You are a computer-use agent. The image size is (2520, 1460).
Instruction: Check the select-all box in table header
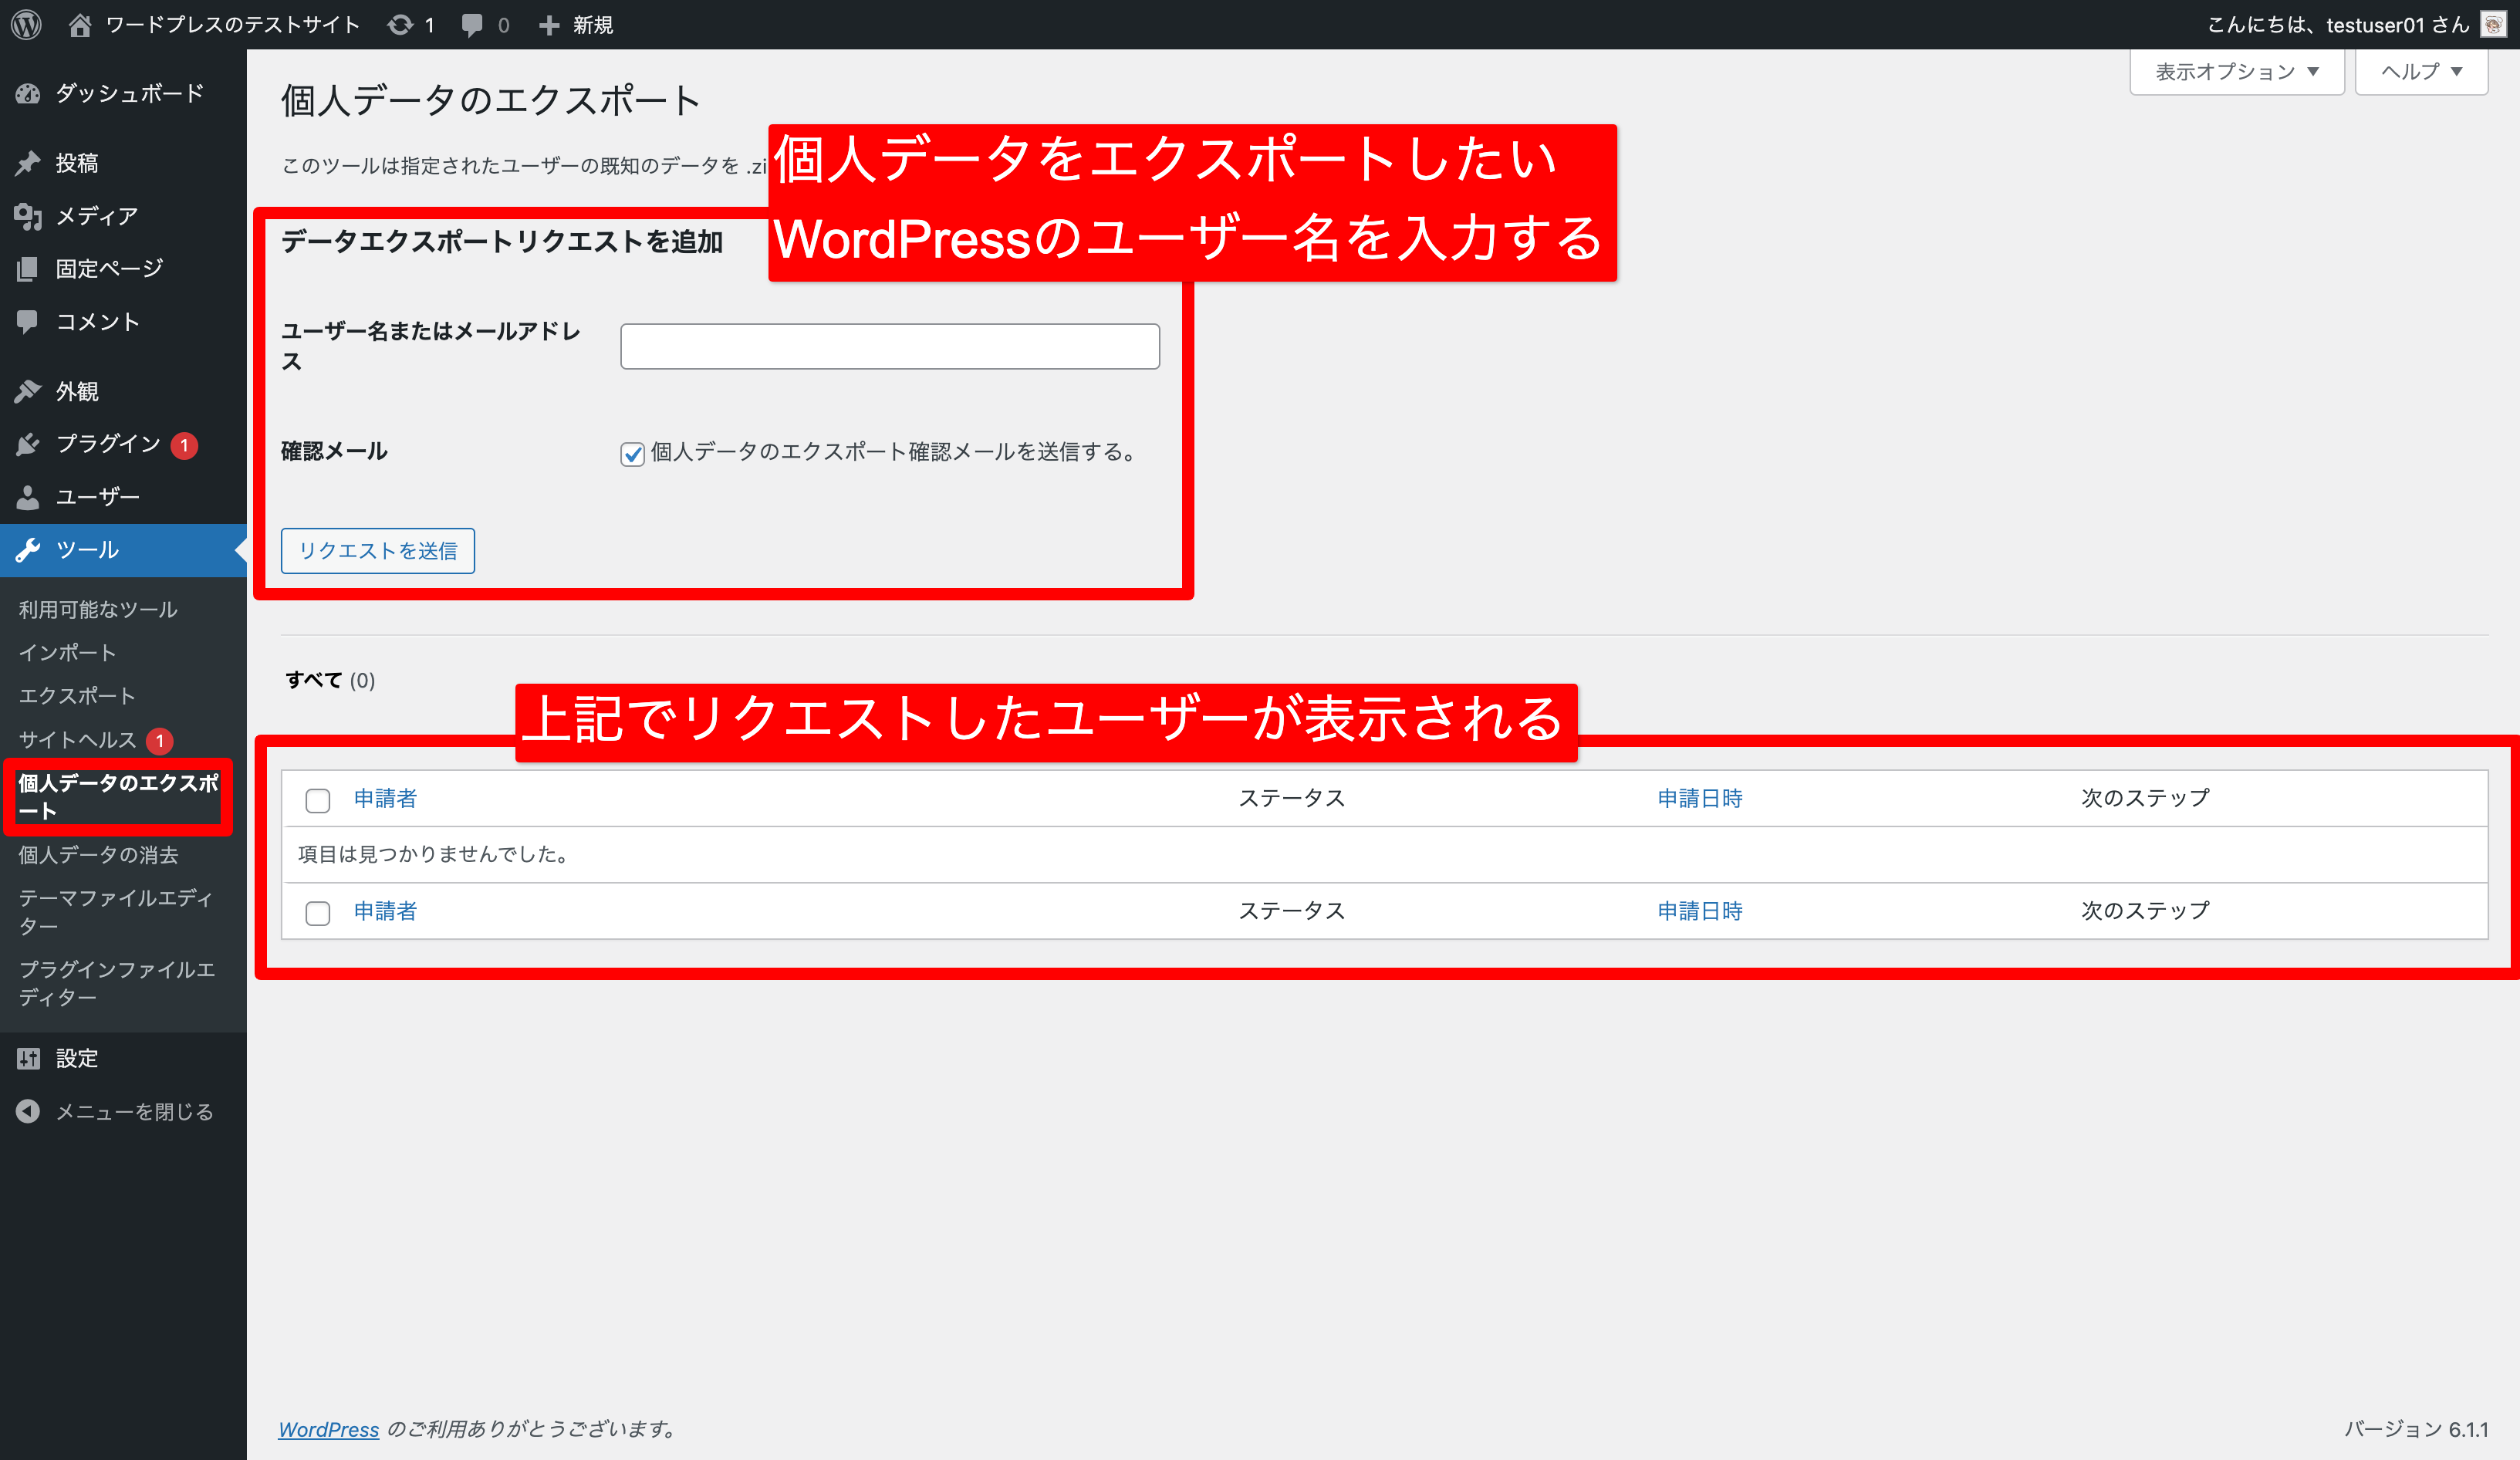pyautogui.click(x=318, y=800)
